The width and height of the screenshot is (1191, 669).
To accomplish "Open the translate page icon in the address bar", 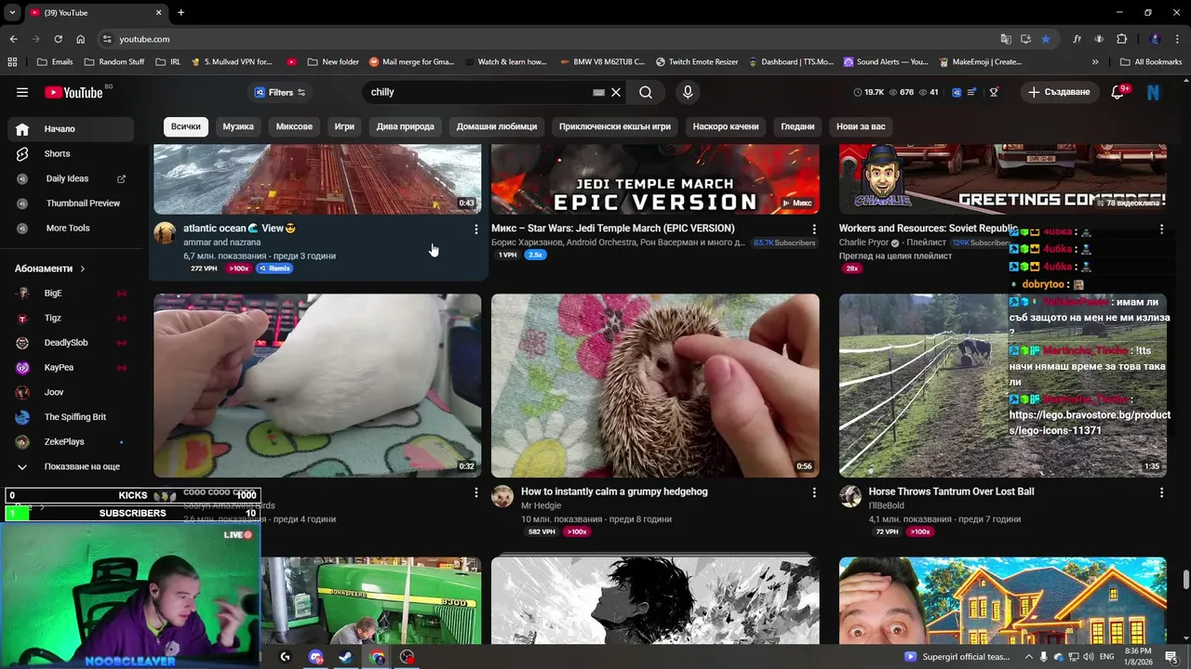I will coord(1006,39).
